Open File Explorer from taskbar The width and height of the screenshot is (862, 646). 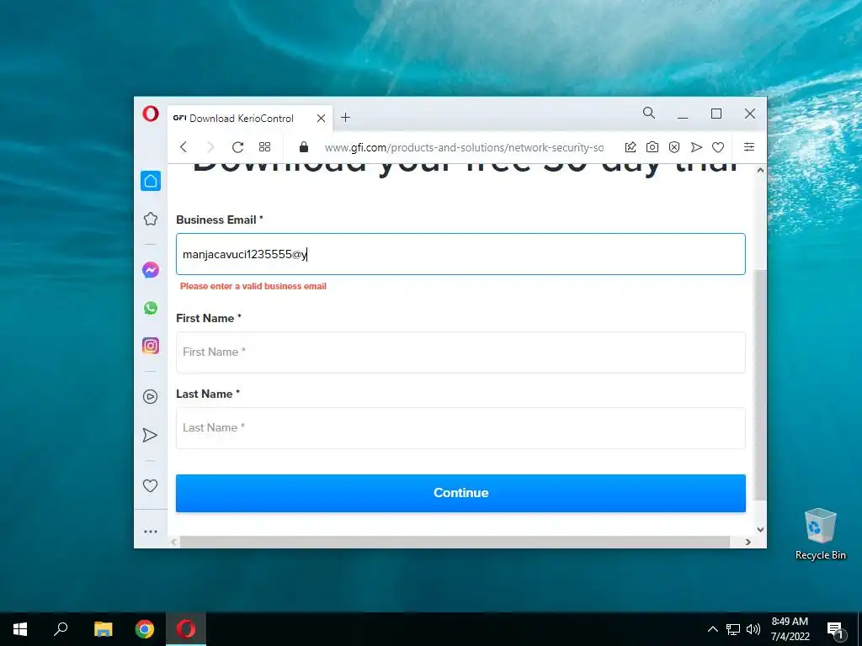[103, 629]
